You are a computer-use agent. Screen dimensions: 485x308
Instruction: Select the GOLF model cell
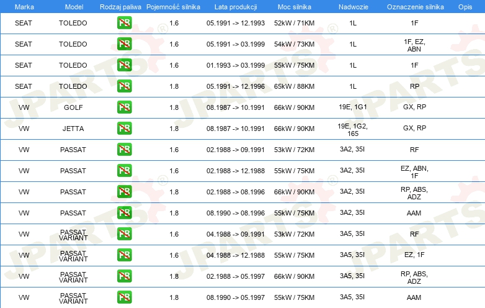coord(73,107)
